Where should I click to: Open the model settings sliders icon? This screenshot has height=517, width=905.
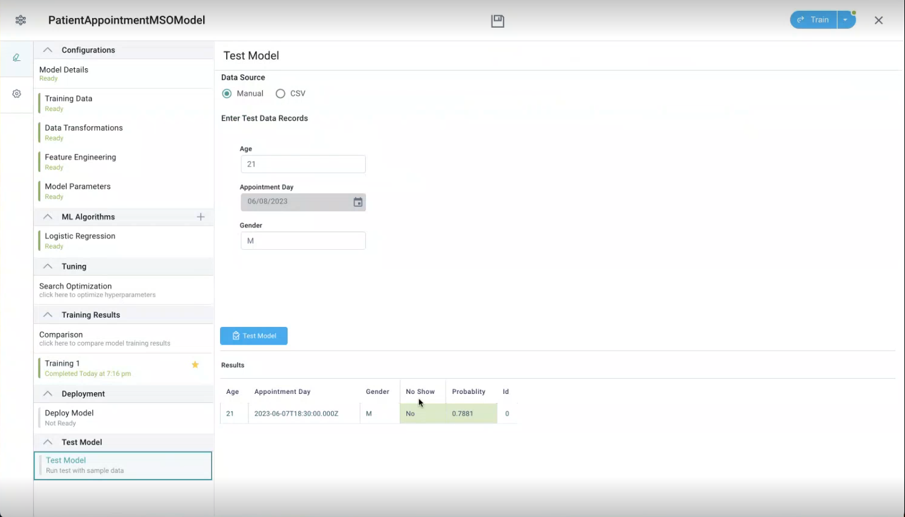coord(20,21)
